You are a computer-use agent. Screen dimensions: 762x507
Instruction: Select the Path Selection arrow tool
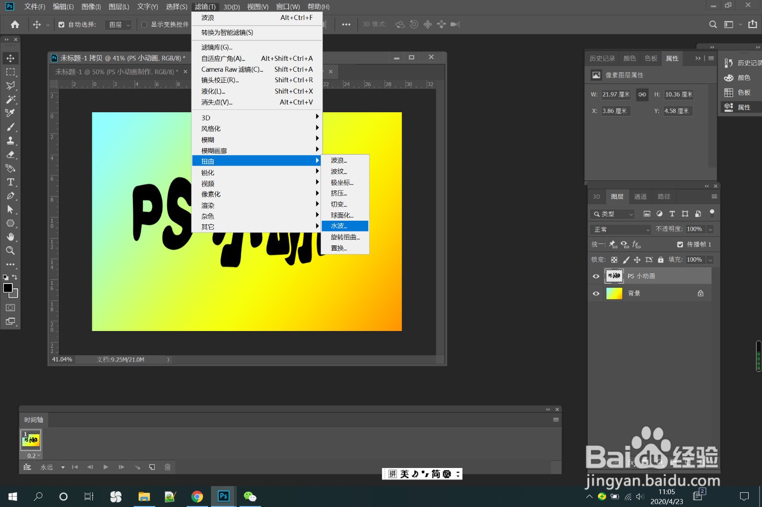(x=10, y=210)
